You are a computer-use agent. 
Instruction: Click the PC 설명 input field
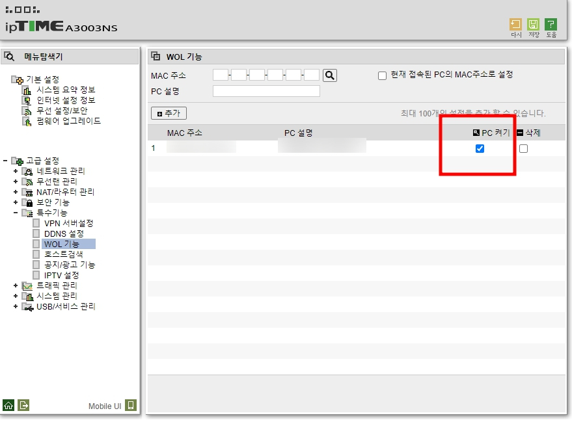(266, 91)
